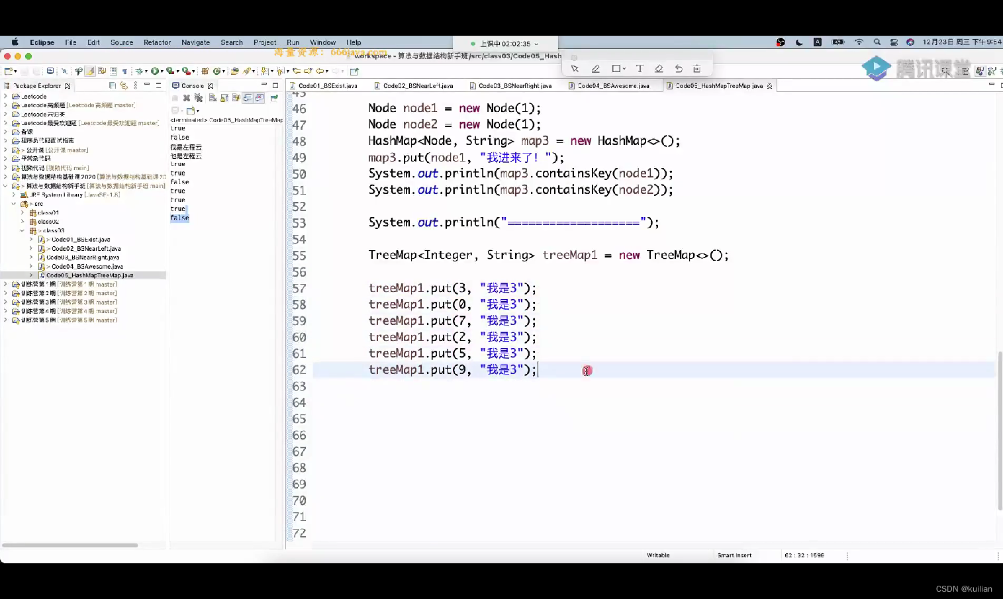Toggle Word Wrap in Console toolbar
The height and width of the screenshot is (599, 1003).
[x=236, y=98]
